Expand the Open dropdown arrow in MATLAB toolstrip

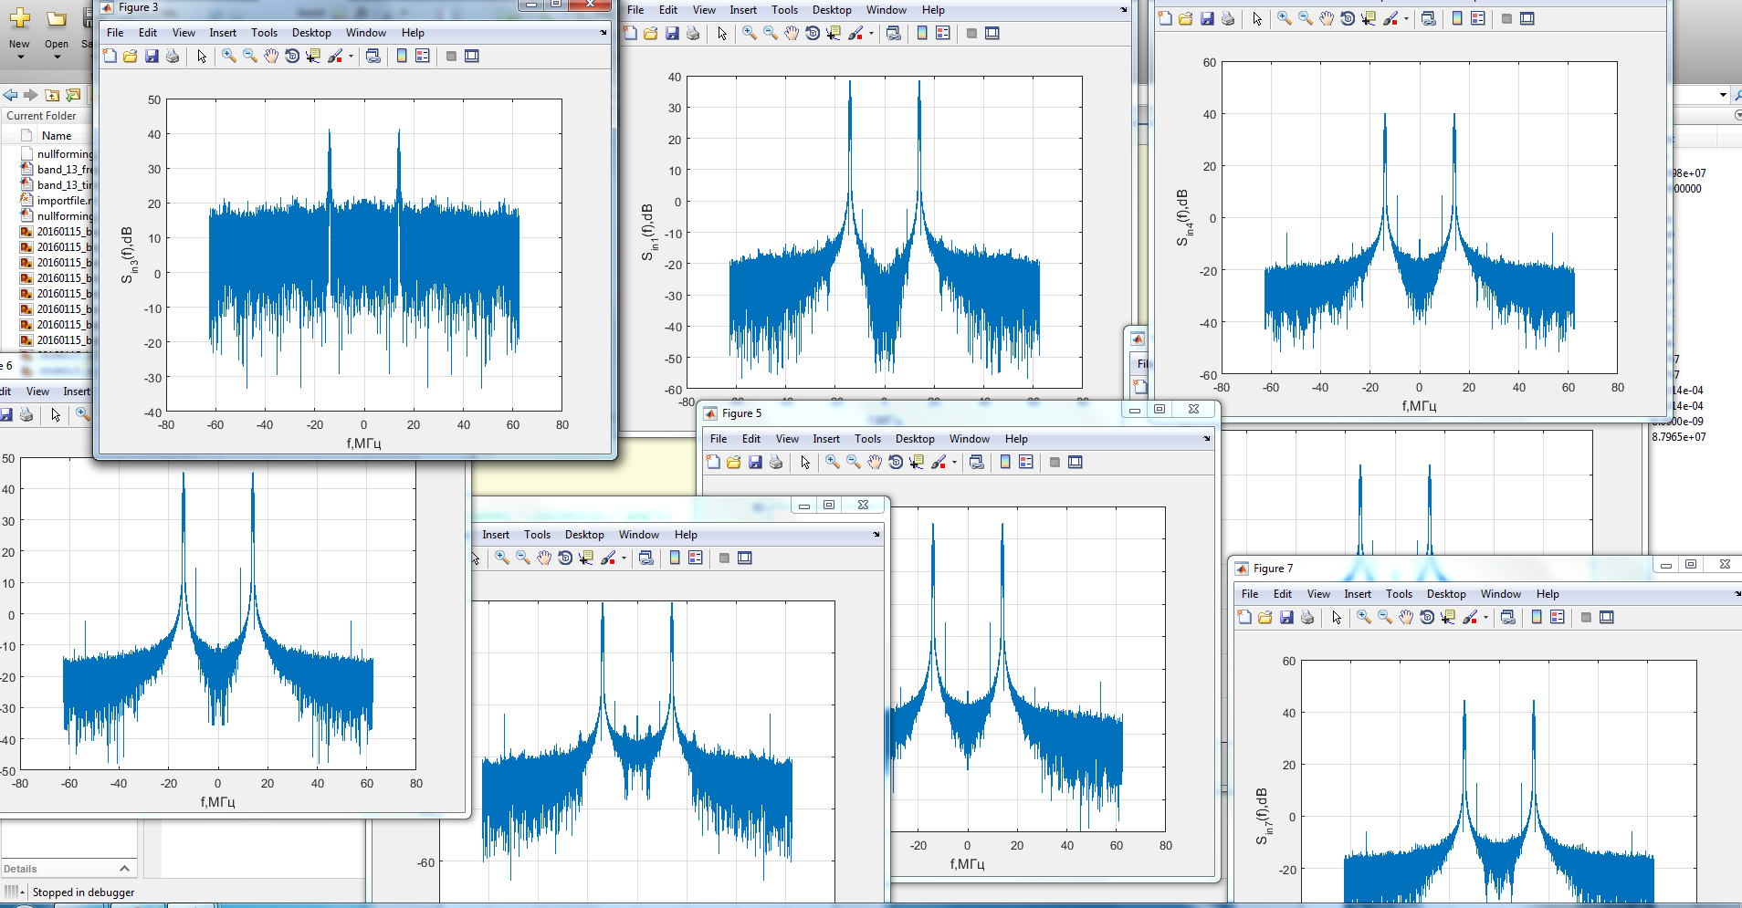point(57,57)
